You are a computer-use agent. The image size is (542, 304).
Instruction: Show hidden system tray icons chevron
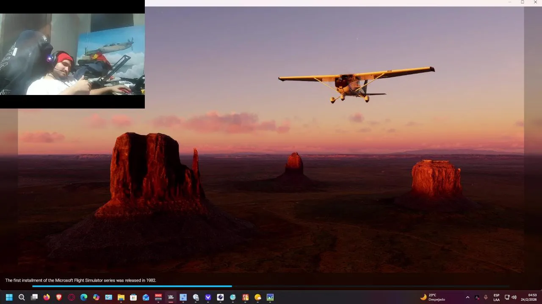coord(467,297)
